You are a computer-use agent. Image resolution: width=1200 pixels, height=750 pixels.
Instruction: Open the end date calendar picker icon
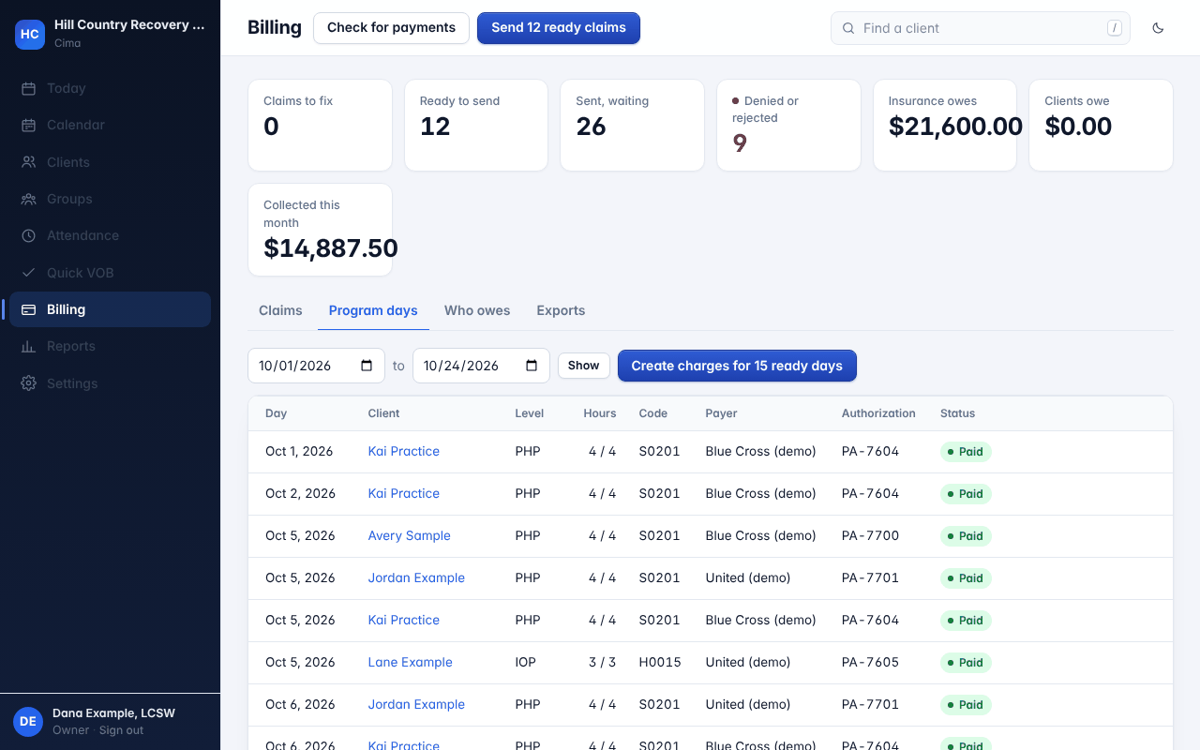532,366
